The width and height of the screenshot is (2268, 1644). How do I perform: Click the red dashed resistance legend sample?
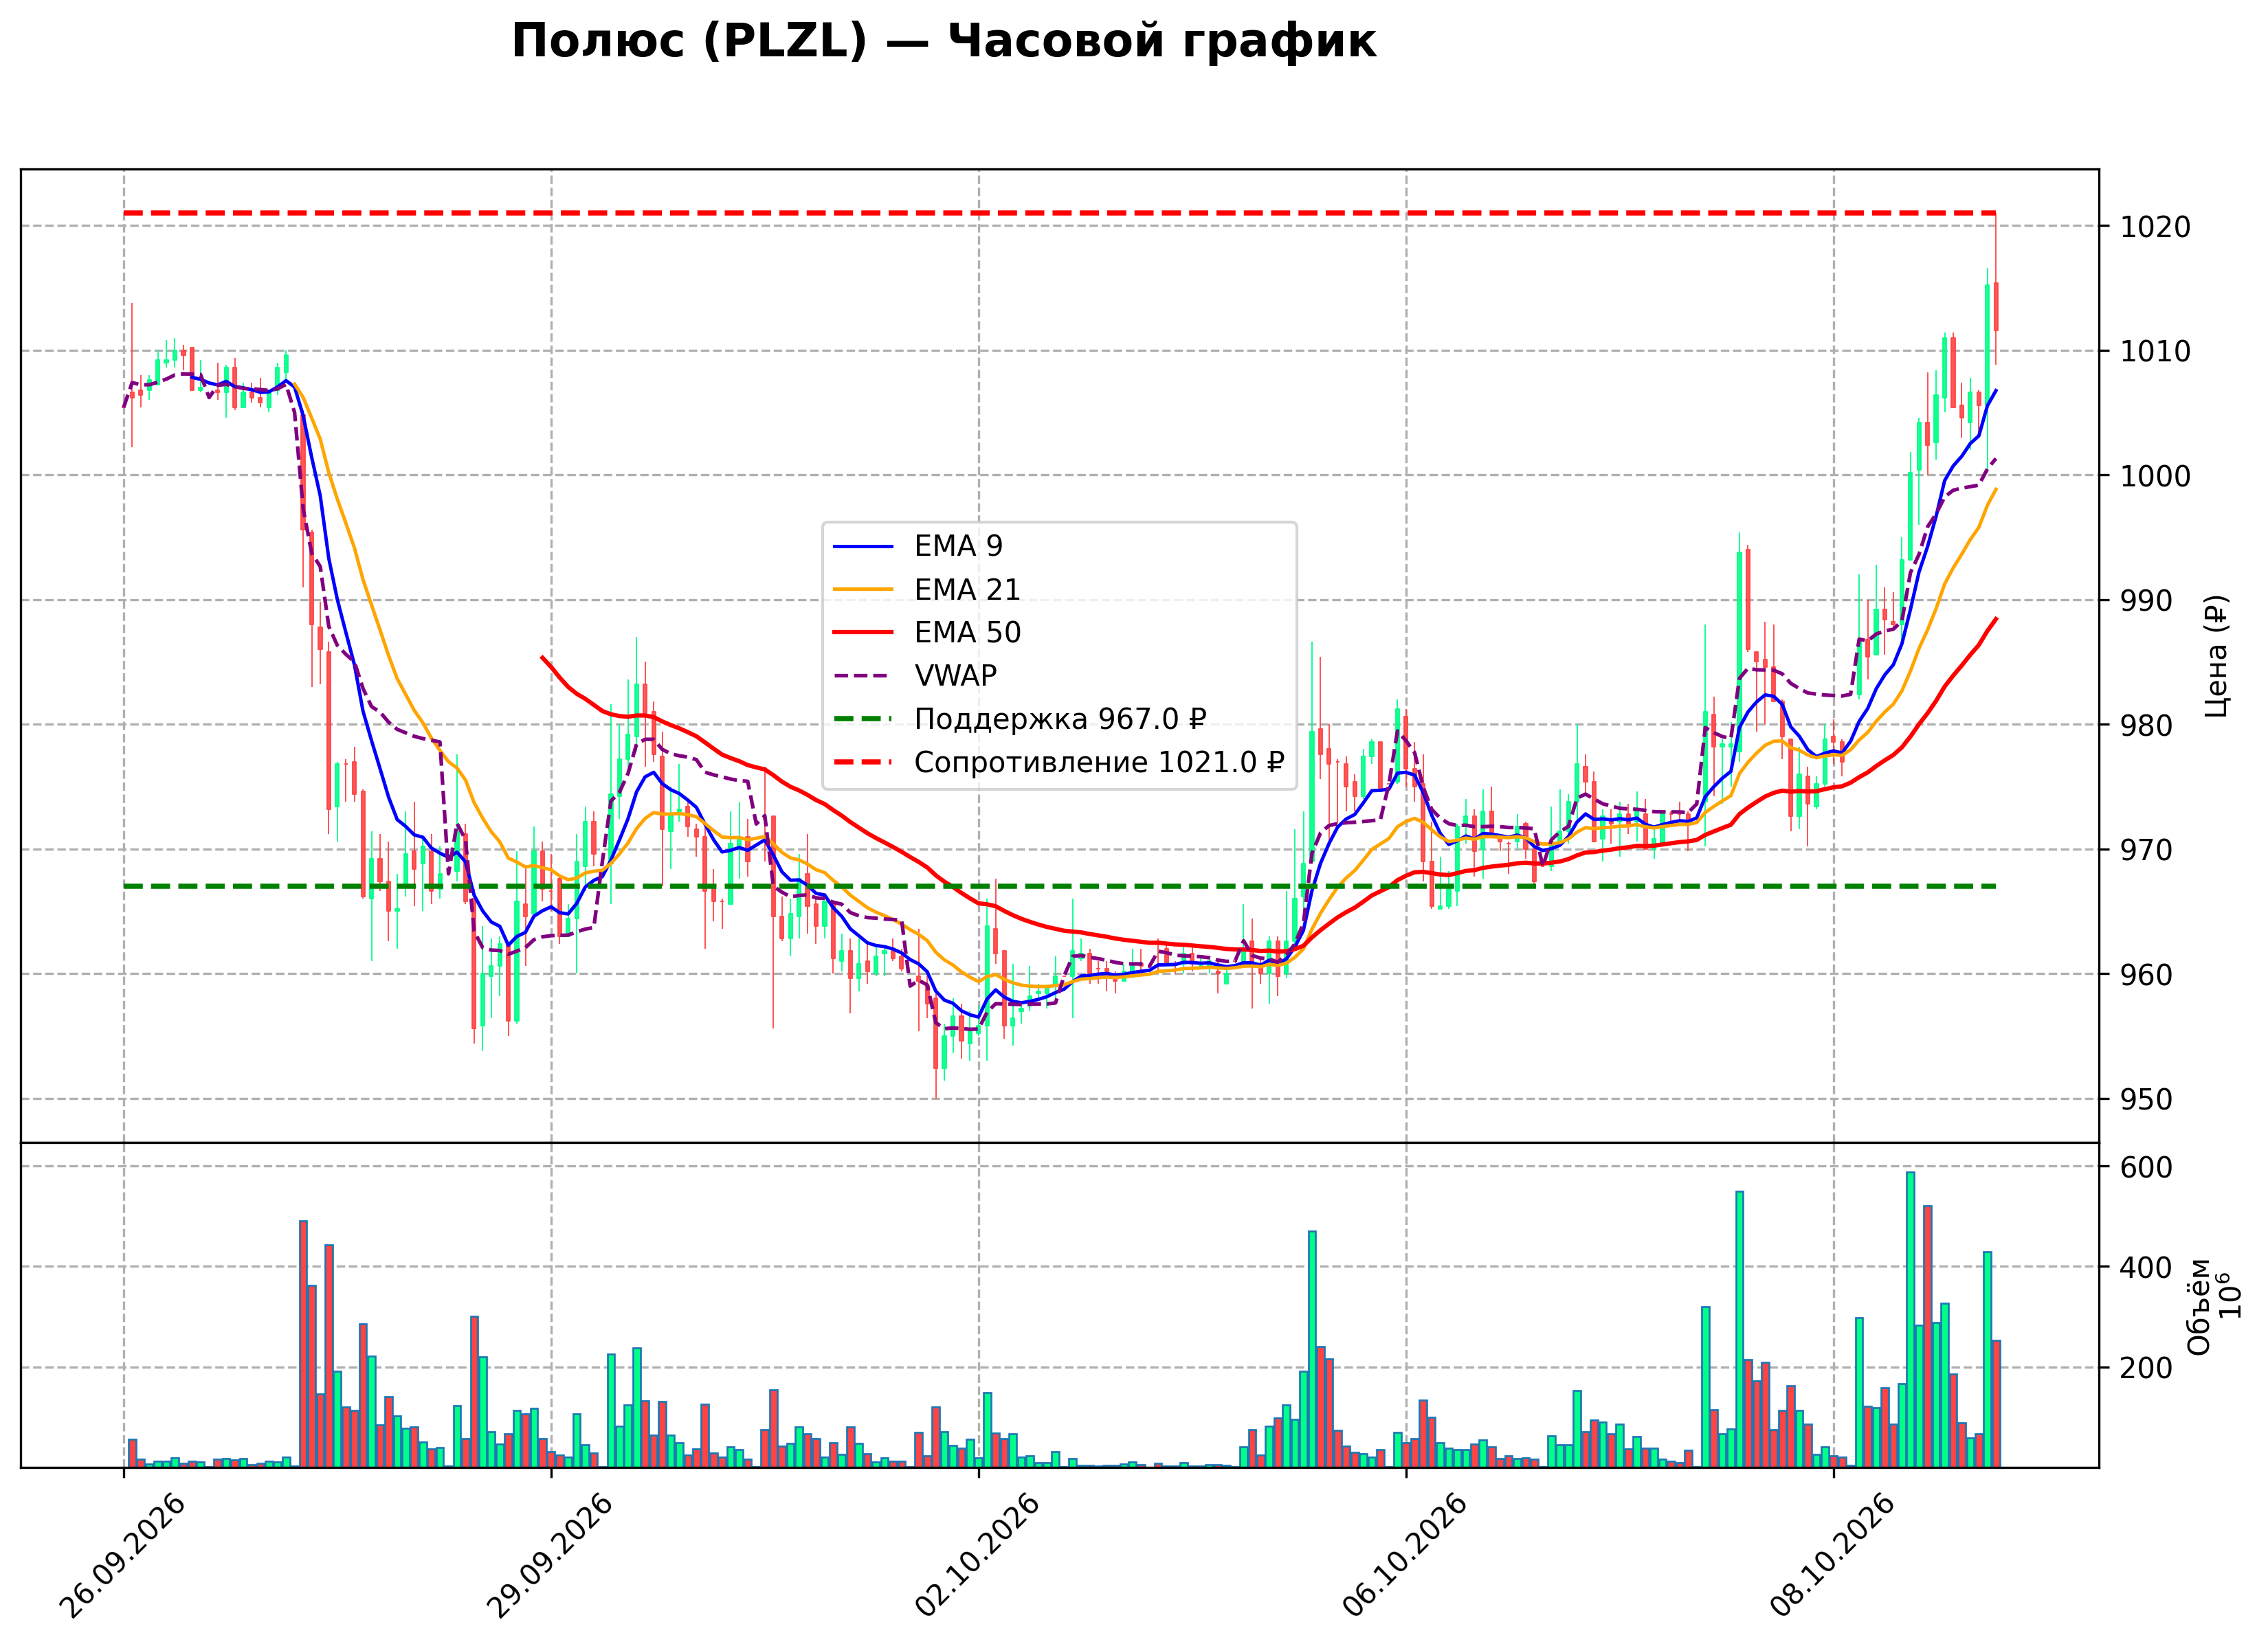[x=863, y=763]
